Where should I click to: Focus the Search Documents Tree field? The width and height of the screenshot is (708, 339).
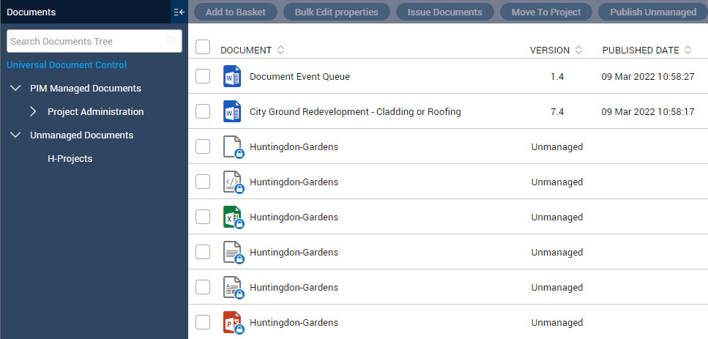point(94,41)
